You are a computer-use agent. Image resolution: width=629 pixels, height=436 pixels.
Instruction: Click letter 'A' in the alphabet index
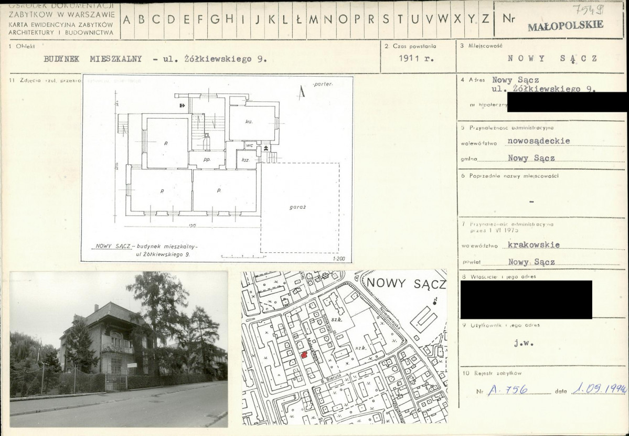tap(126, 19)
